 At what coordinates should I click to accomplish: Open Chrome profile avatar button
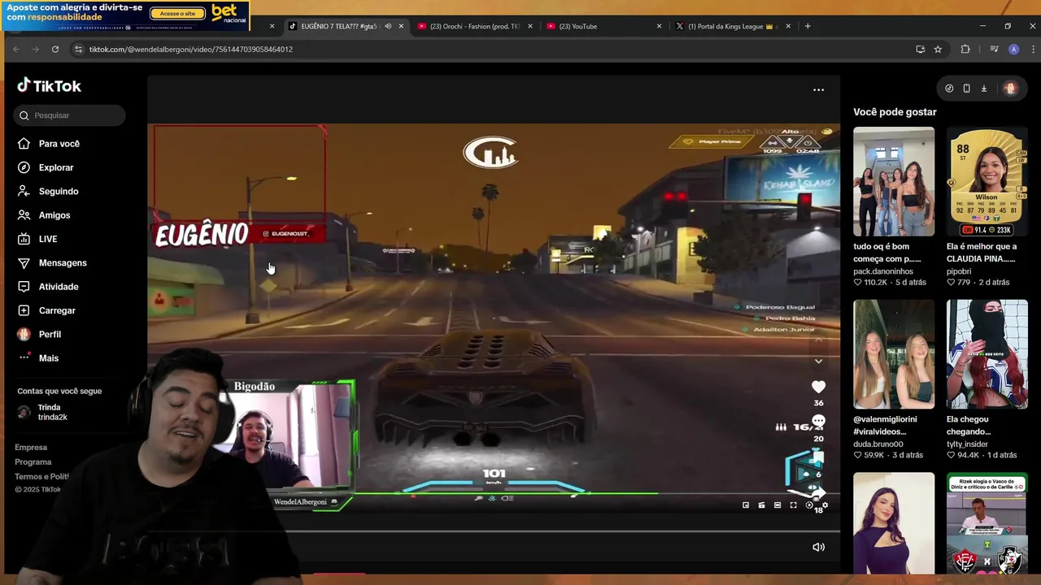(1013, 50)
